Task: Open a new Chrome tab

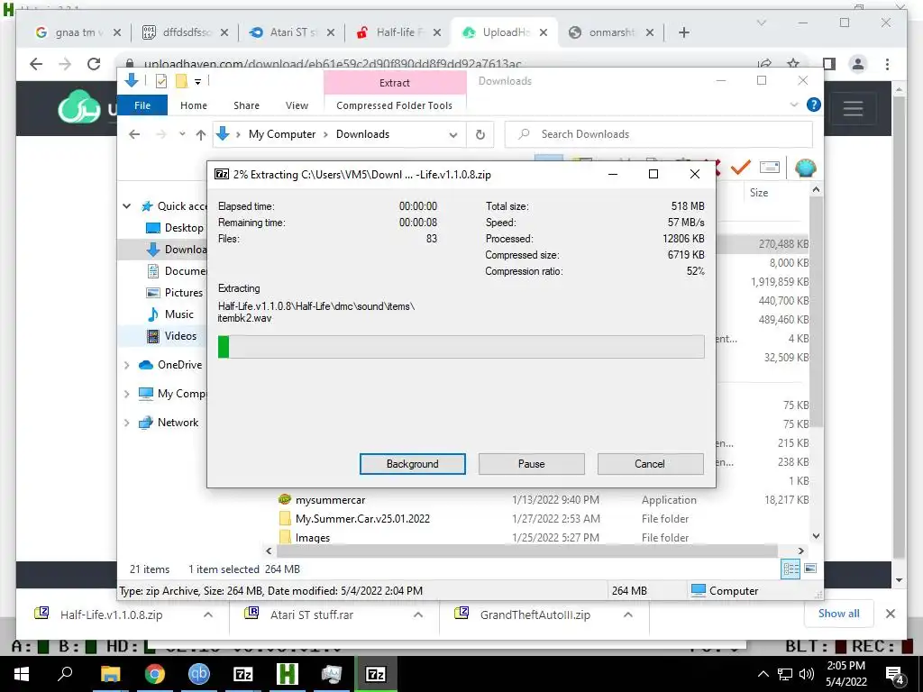Action: 683,32
